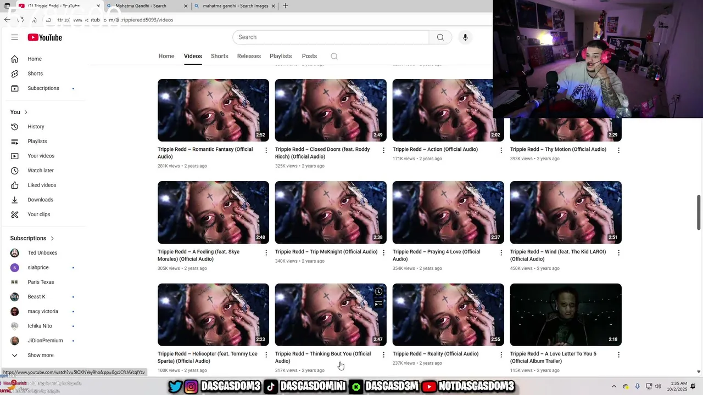Open JiDionPremium subscription channel
Image resolution: width=703 pixels, height=395 pixels.
point(44,341)
